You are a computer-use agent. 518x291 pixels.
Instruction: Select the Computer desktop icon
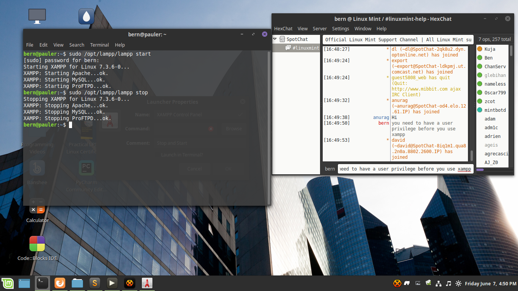point(37,16)
